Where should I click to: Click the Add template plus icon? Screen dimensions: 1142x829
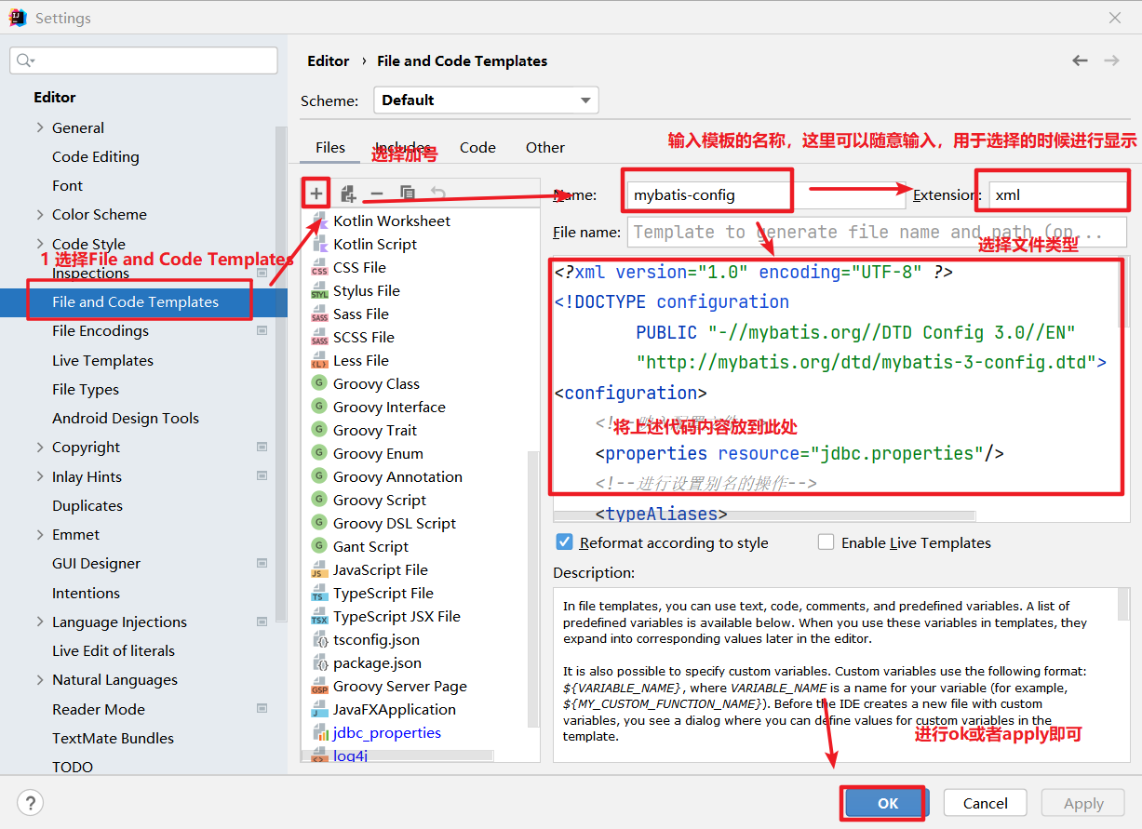[316, 194]
